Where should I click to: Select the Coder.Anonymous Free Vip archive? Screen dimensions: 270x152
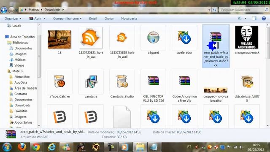184,81
